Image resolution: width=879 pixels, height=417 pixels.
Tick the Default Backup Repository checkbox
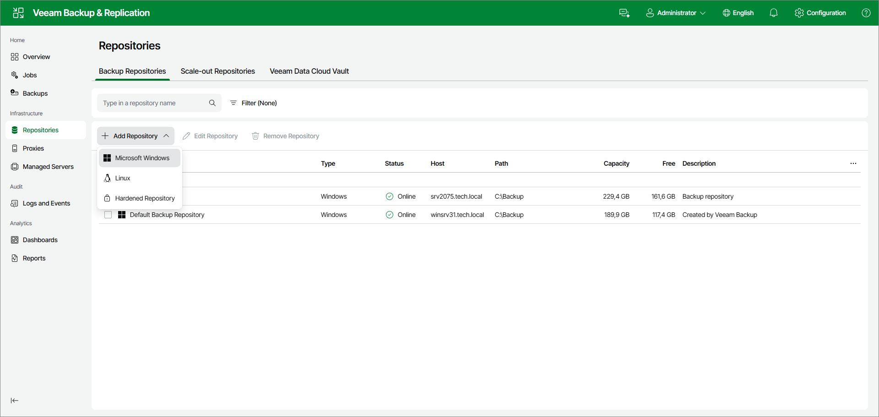(108, 215)
